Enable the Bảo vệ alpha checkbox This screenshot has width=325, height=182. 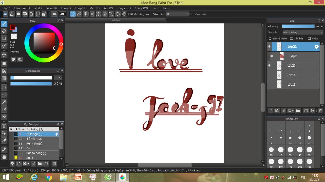[x=270, y=39]
